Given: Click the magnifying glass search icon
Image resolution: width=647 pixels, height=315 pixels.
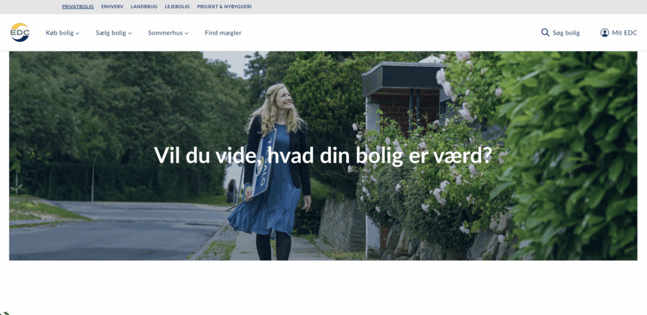Looking at the screenshot, I should coord(545,33).
